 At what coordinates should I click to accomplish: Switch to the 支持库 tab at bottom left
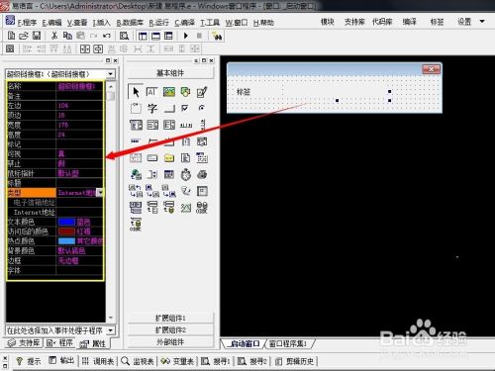pos(24,343)
